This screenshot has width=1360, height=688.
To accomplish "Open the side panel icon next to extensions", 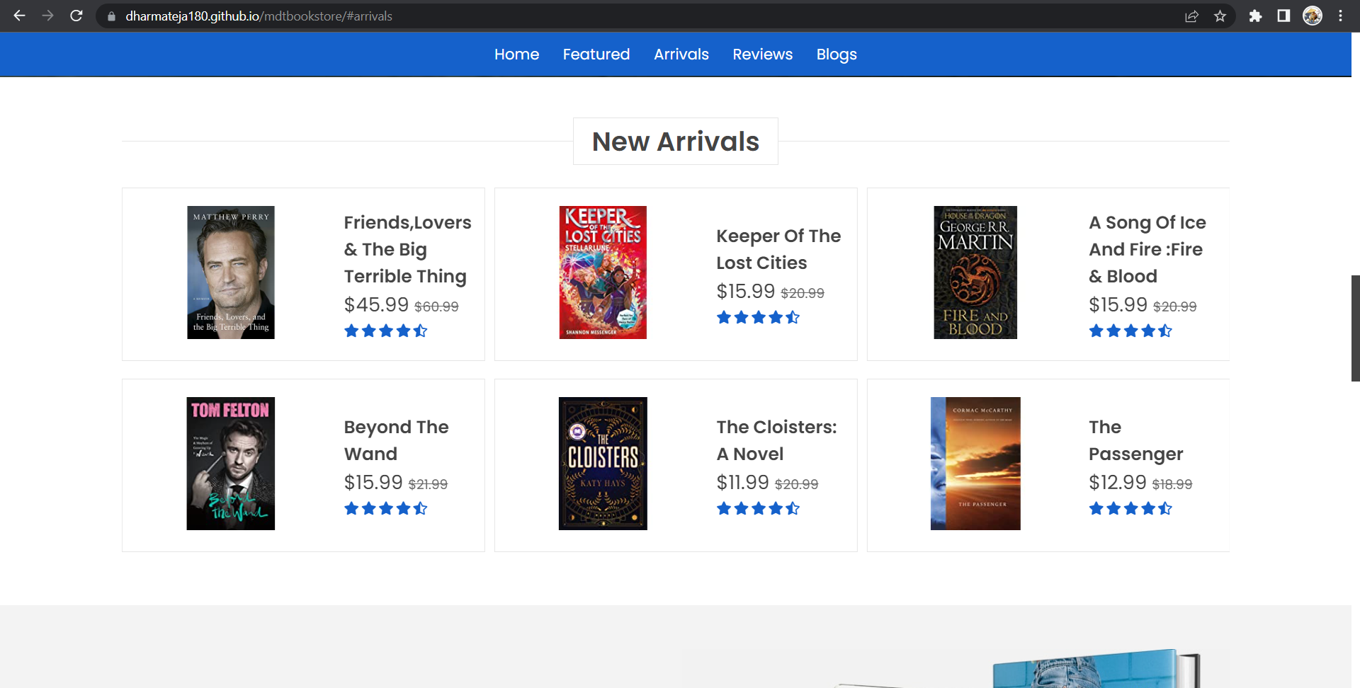I will point(1283,16).
